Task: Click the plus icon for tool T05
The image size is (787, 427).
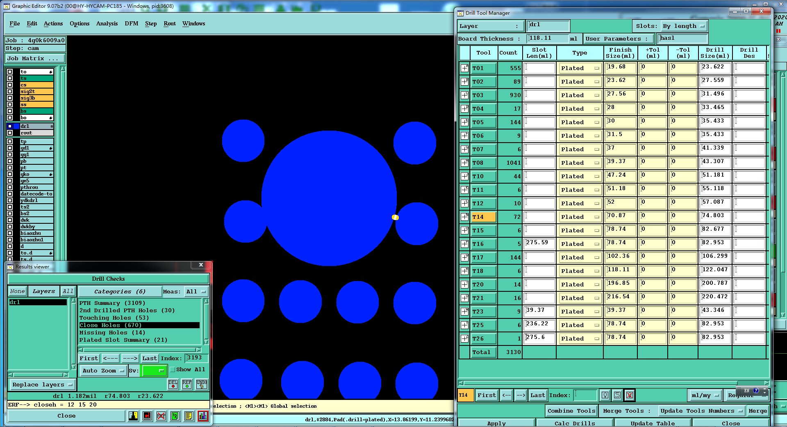Action: [464, 122]
